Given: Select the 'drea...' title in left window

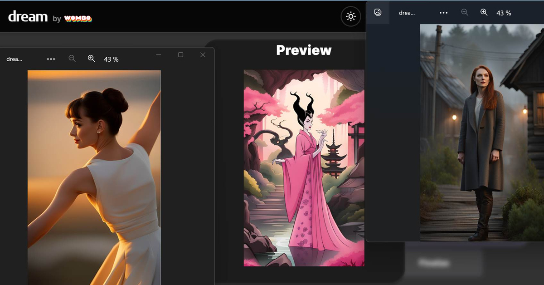Looking at the screenshot, I should (15, 59).
